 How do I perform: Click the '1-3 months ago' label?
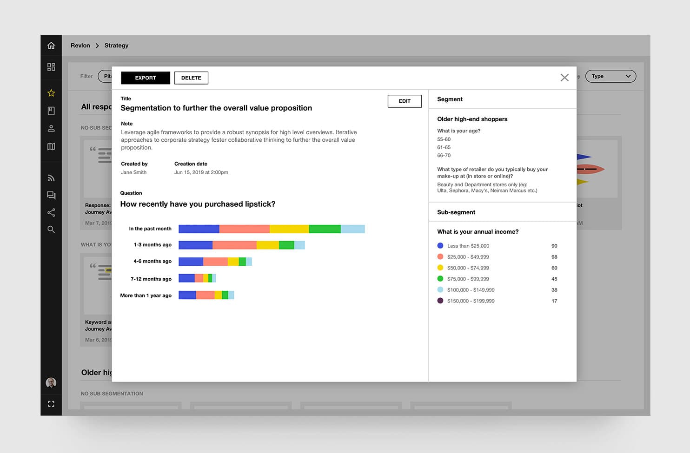point(153,245)
